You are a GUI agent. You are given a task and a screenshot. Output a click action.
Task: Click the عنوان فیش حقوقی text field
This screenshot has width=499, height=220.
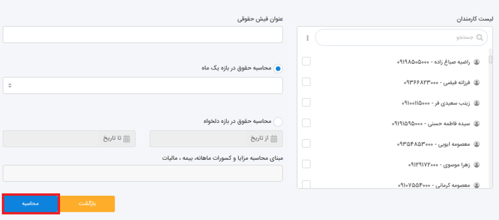[x=142, y=35]
